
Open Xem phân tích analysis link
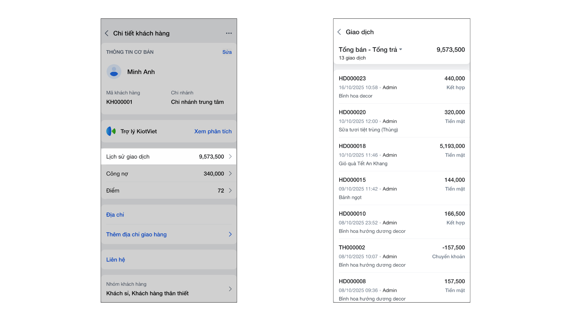click(213, 131)
